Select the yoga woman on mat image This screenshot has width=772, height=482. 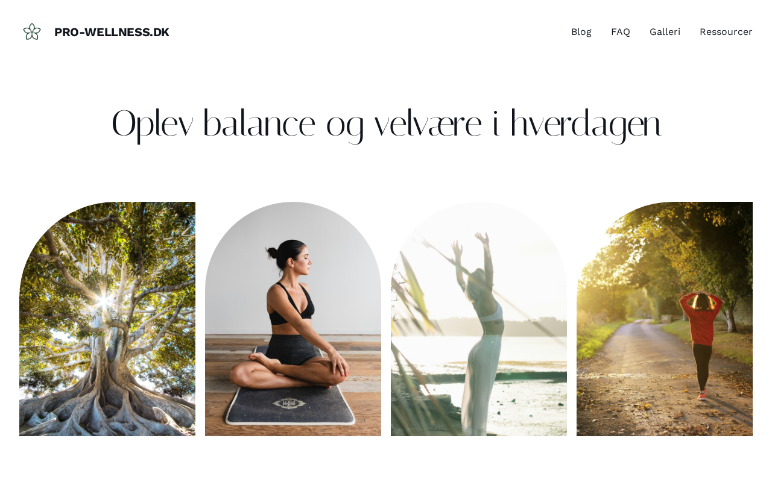click(293, 319)
